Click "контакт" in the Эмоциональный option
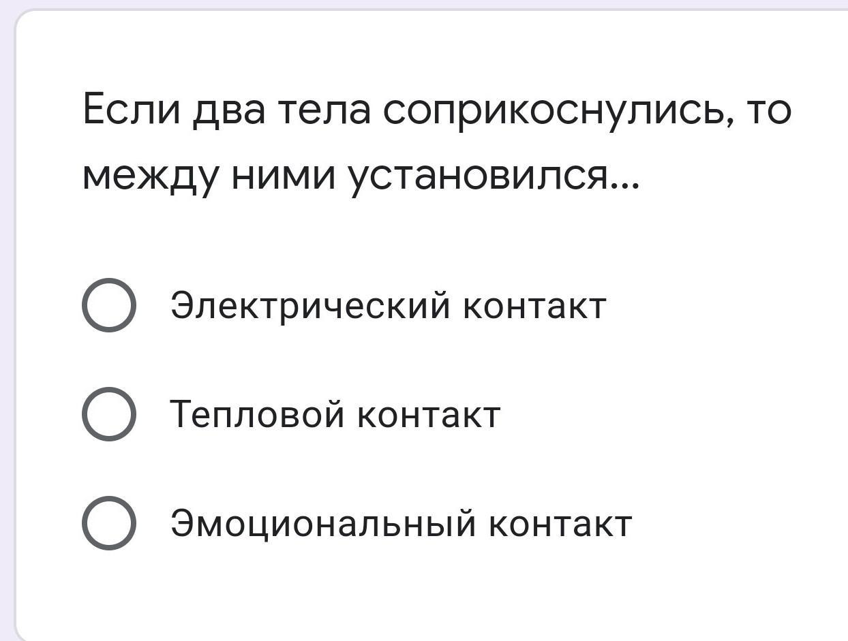 coord(561,523)
